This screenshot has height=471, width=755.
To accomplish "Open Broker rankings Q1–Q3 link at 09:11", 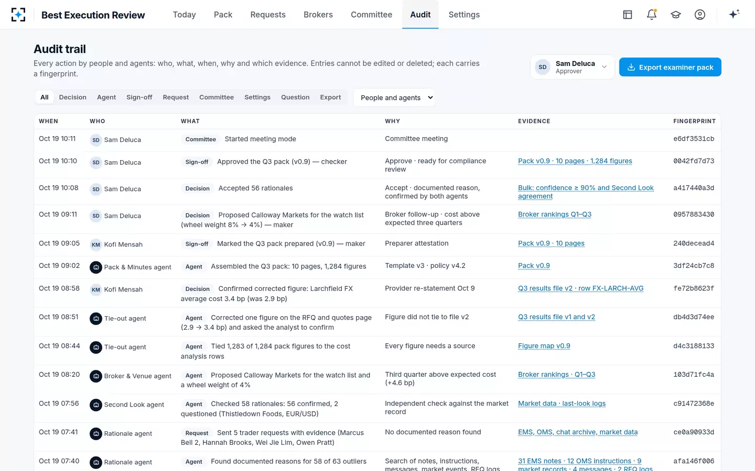I will [x=555, y=215].
